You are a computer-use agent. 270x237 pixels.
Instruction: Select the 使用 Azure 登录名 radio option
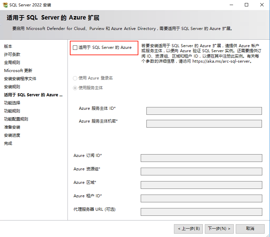(75, 78)
